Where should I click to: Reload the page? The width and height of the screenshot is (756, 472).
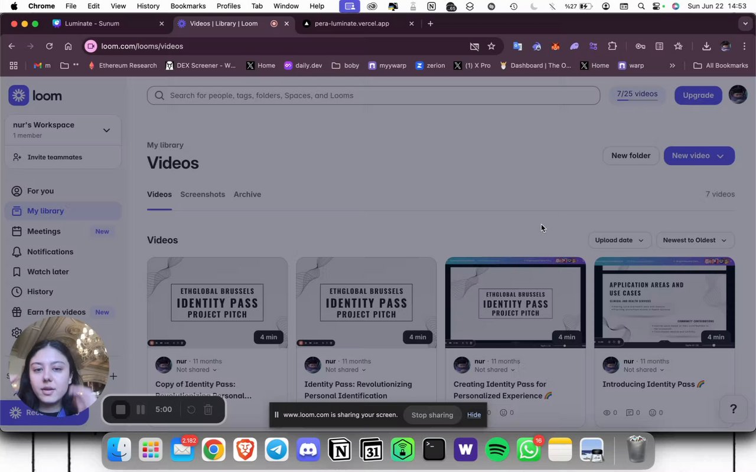[49, 46]
